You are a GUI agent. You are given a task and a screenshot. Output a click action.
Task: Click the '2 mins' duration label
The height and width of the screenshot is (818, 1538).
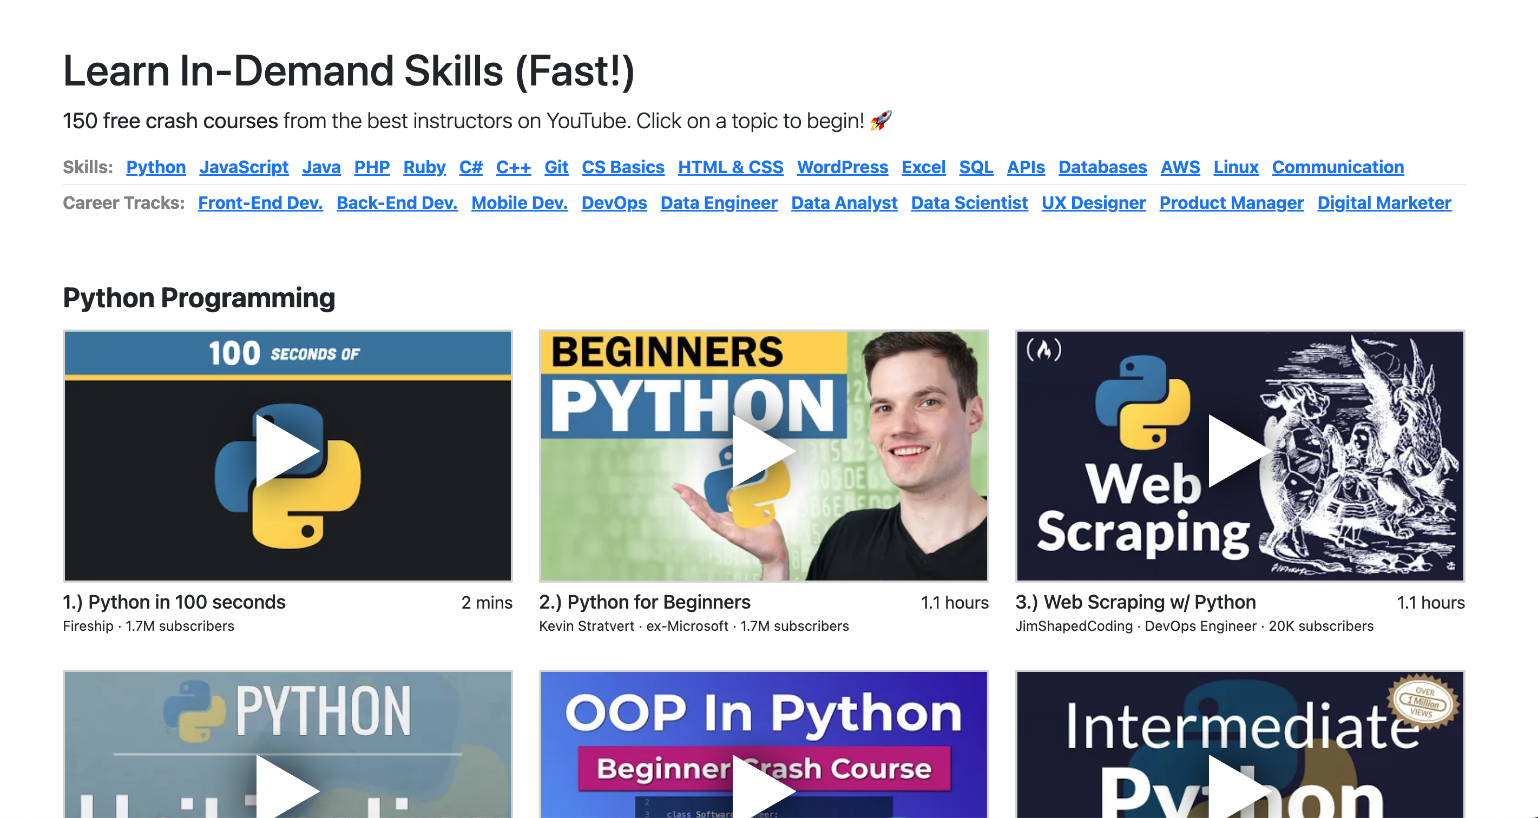487,603
